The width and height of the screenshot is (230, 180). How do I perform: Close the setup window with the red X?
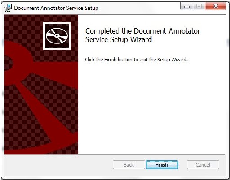tap(216, 6)
